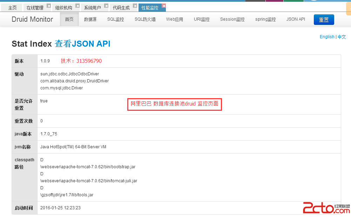Image resolution: width=351 pixels, height=217 pixels.
Task: Click the 版本 row label
Action: (19, 61)
